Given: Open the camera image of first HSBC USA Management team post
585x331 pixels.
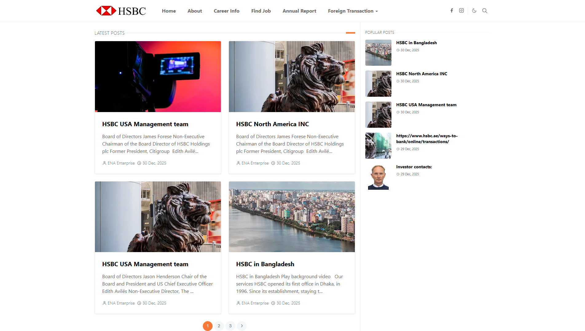Looking at the screenshot, I should coord(158,76).
